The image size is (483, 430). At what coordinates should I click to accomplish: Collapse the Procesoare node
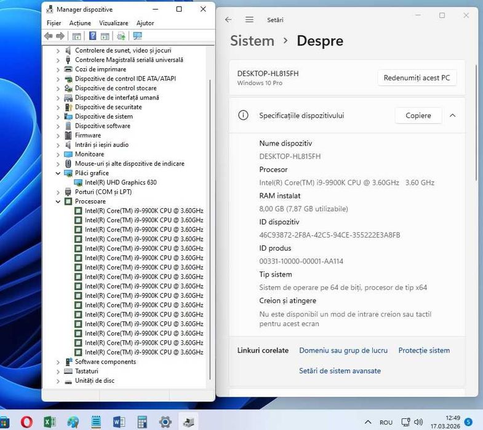pos(58,201)
